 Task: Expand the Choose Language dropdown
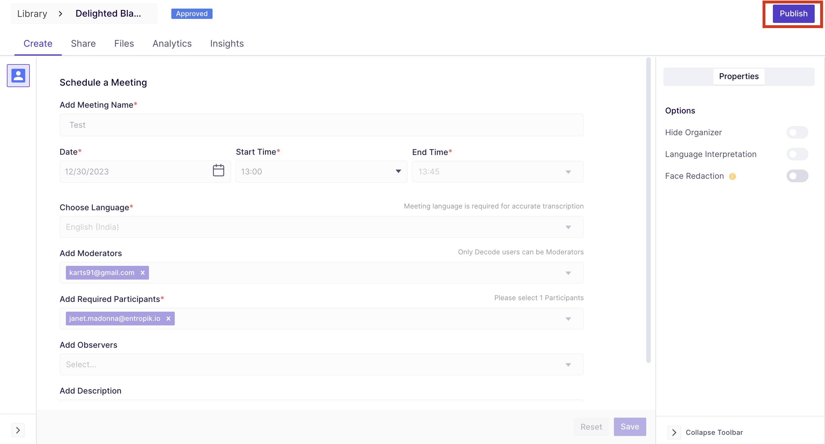(x=321, y=227)
